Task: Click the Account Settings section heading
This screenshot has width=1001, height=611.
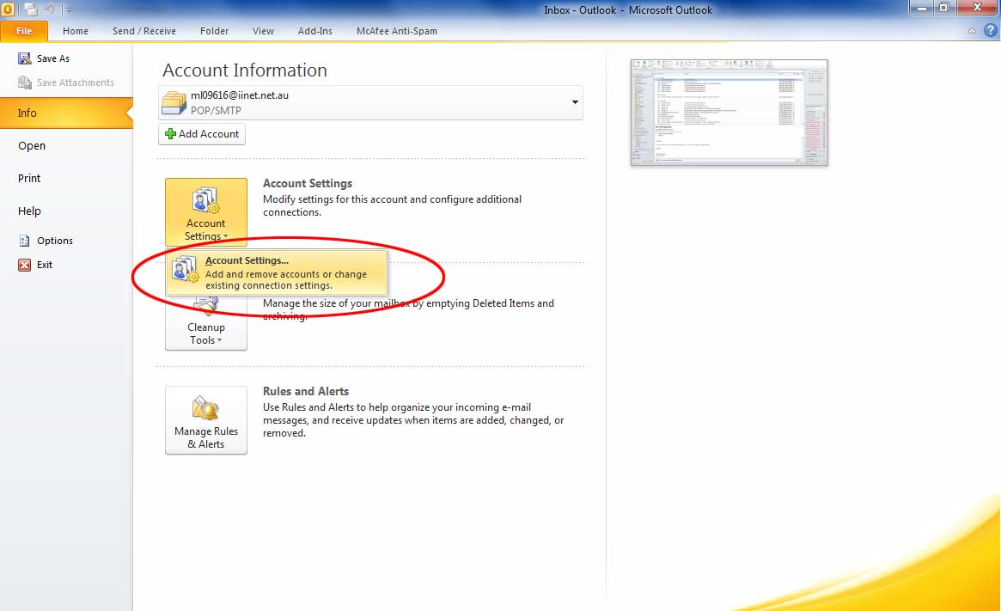Action: pos(308,183)
